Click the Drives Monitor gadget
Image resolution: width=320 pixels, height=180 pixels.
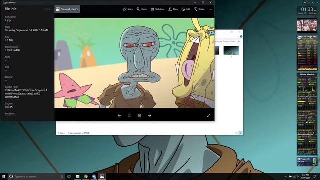(307, 114)
